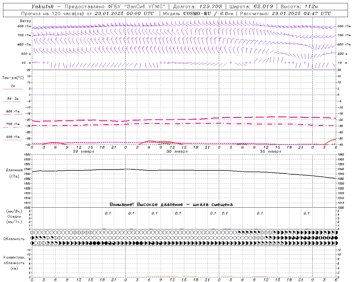Click the "Конвективн." convective cloud label
This screenshot has width=352, height=282.
(14, 257)
